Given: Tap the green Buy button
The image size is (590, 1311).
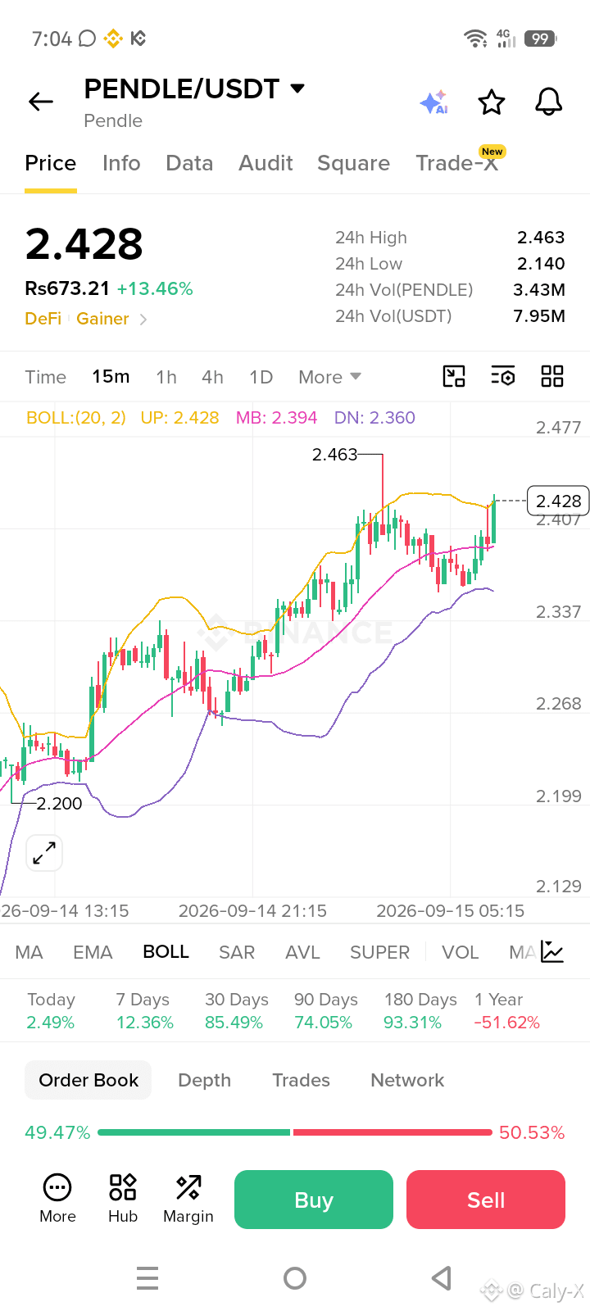Looking at the screenshot, I should [314, 1200].
